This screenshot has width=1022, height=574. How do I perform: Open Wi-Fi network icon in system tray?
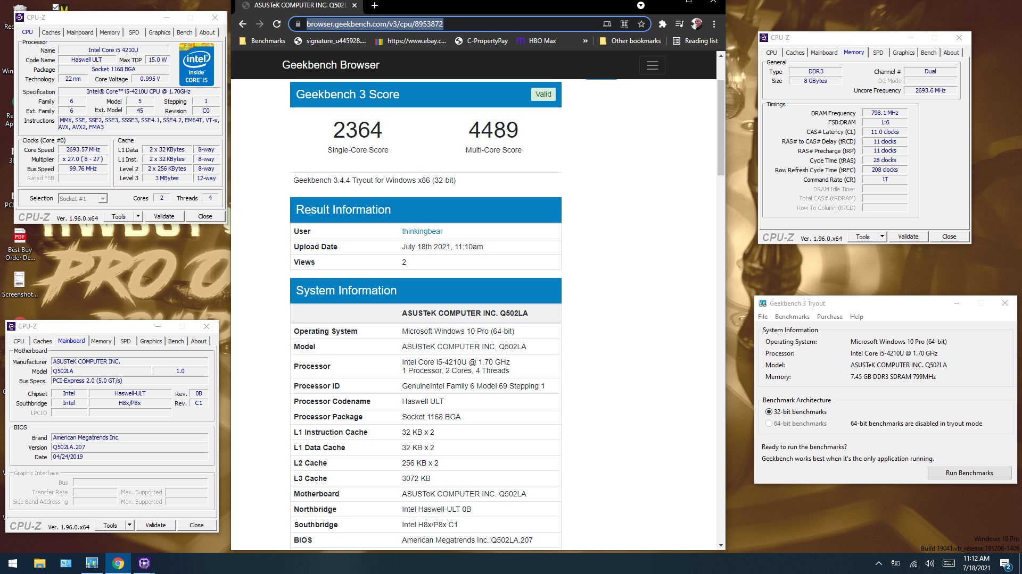point(913,563)
